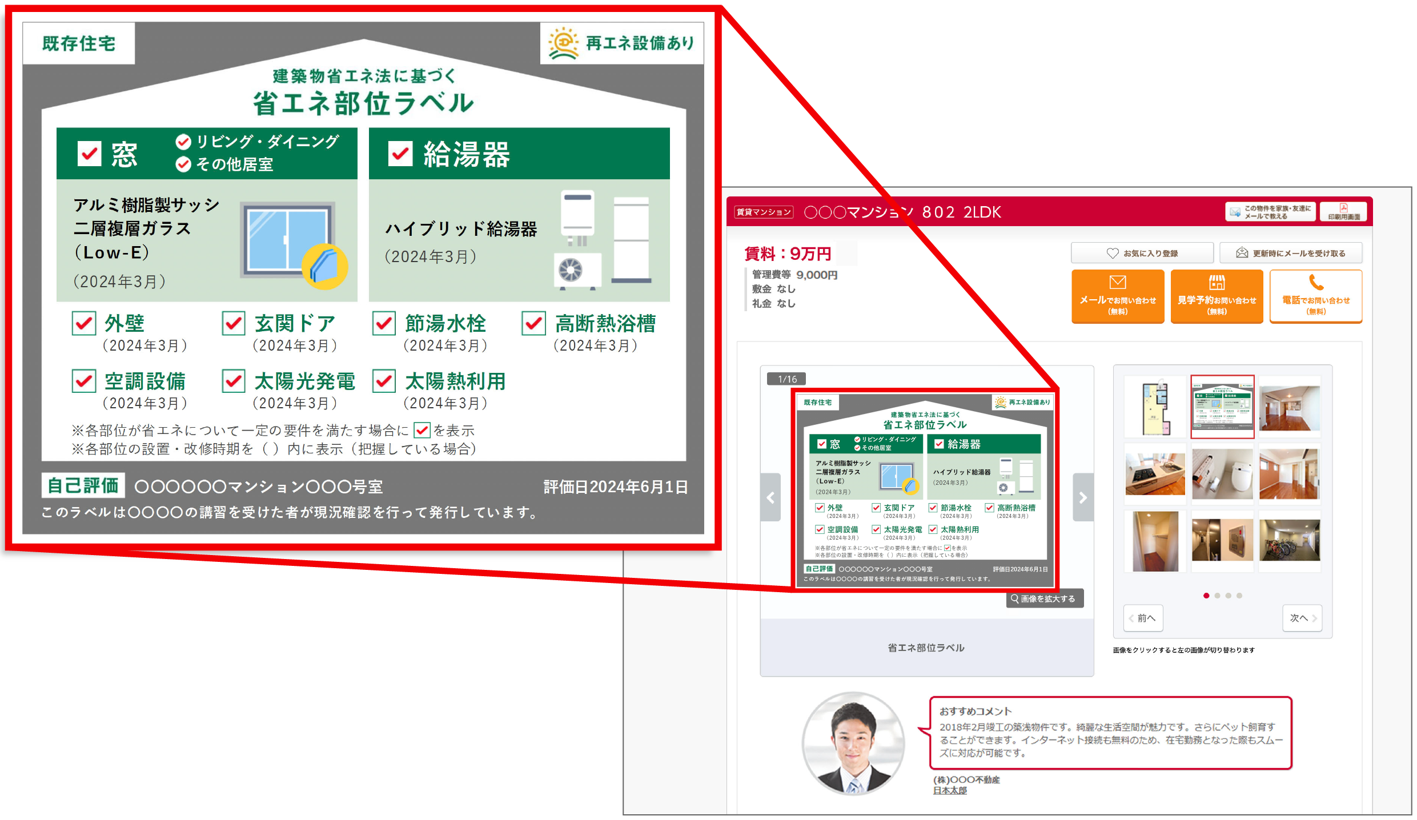This screenshot has height=820, width=1417.
Task: Open the floor plan thumbnail image
Action: 1155,406
